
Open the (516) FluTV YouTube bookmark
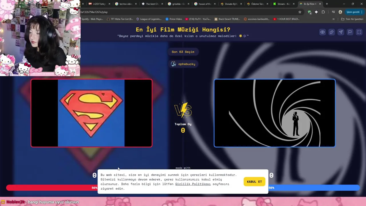click(x=198, y=19)
